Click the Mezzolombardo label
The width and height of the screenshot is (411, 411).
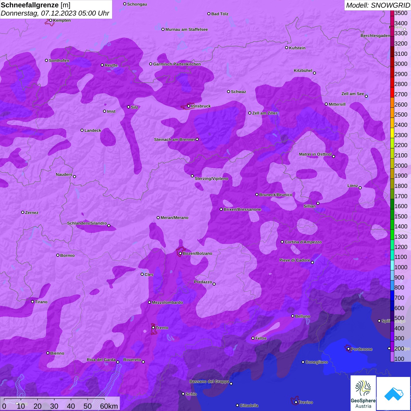[x=167, y=302]
